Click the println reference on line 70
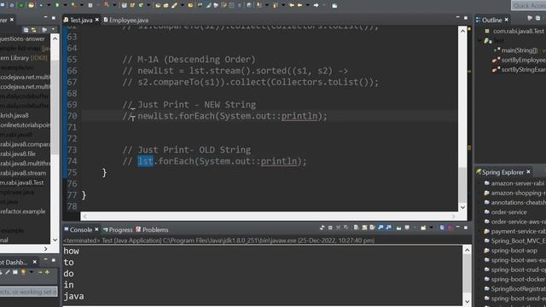 pos(299,116)
